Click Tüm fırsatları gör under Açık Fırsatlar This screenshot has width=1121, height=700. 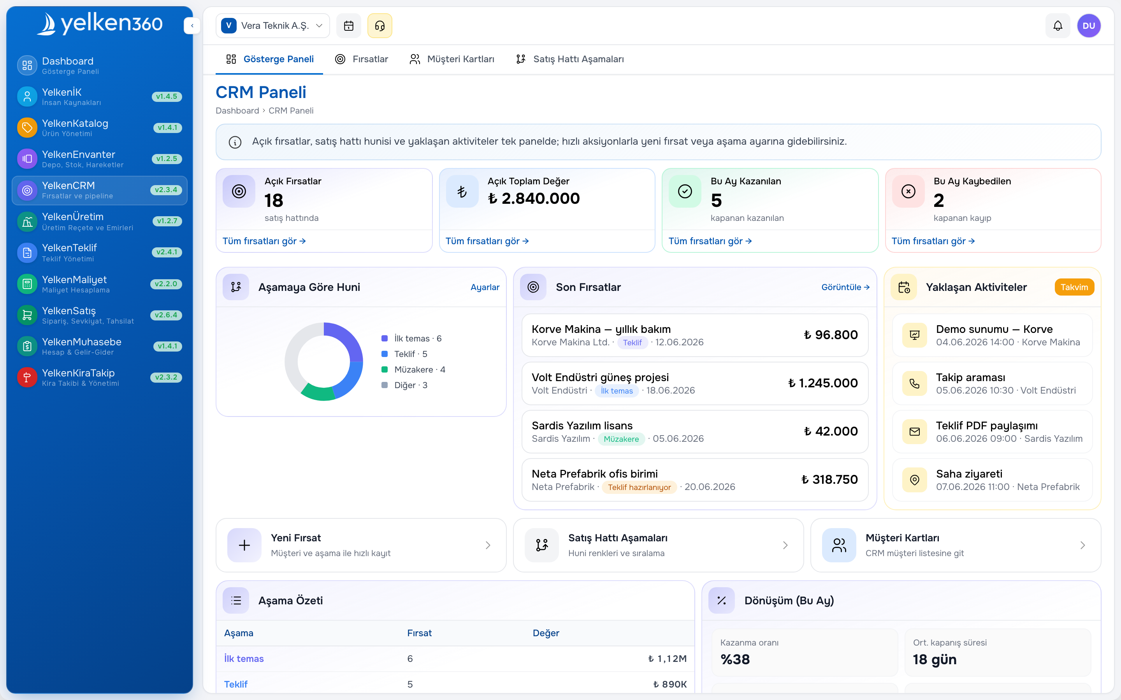click(x=264, y=241)
